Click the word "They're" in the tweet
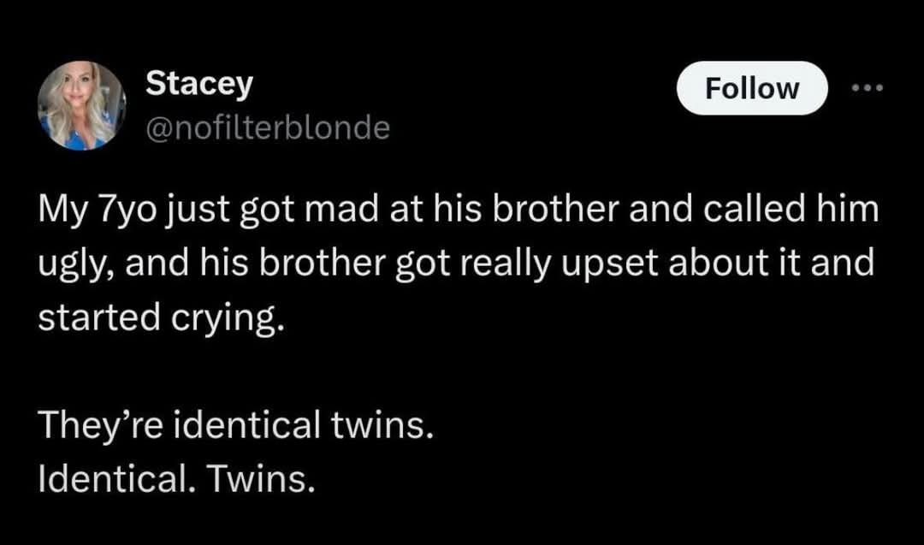 101,425
